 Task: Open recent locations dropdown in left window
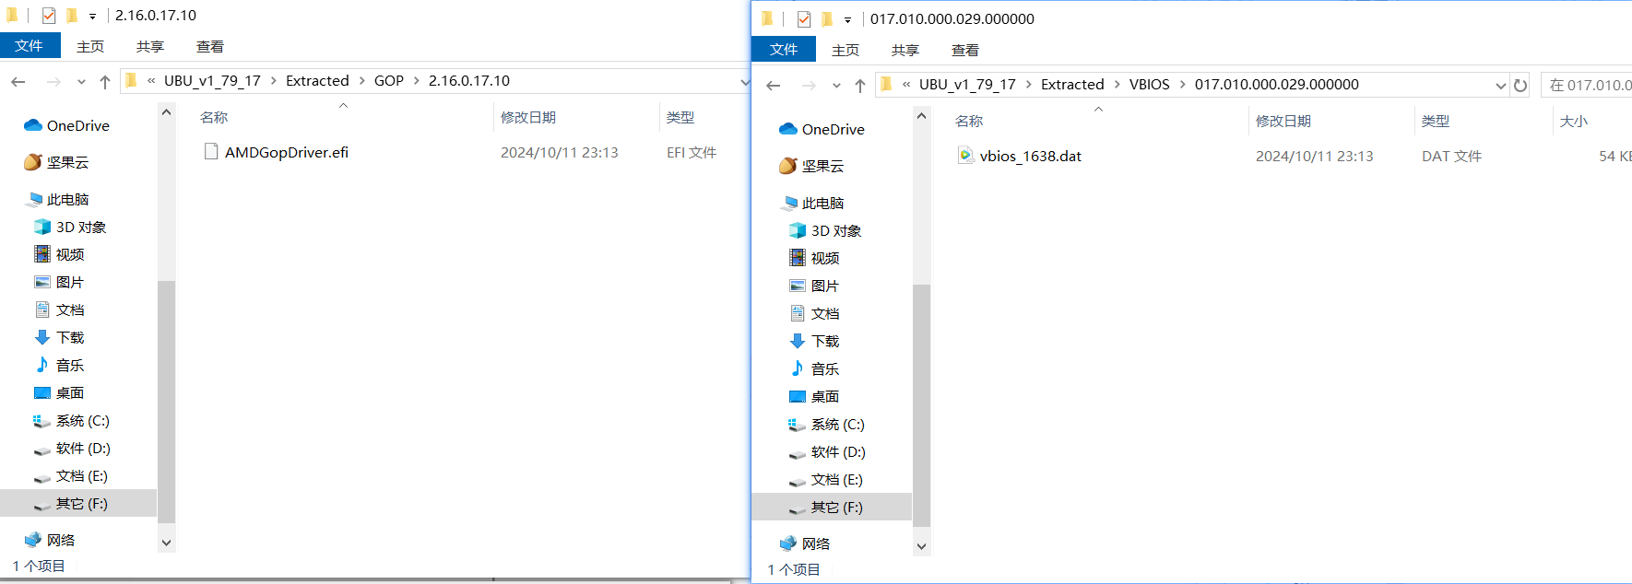tap(81, 82)
